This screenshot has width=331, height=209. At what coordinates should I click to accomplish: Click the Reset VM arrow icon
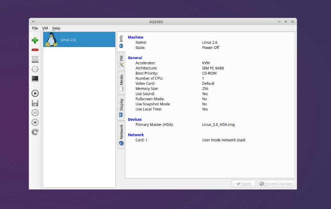tap(35, 132)
